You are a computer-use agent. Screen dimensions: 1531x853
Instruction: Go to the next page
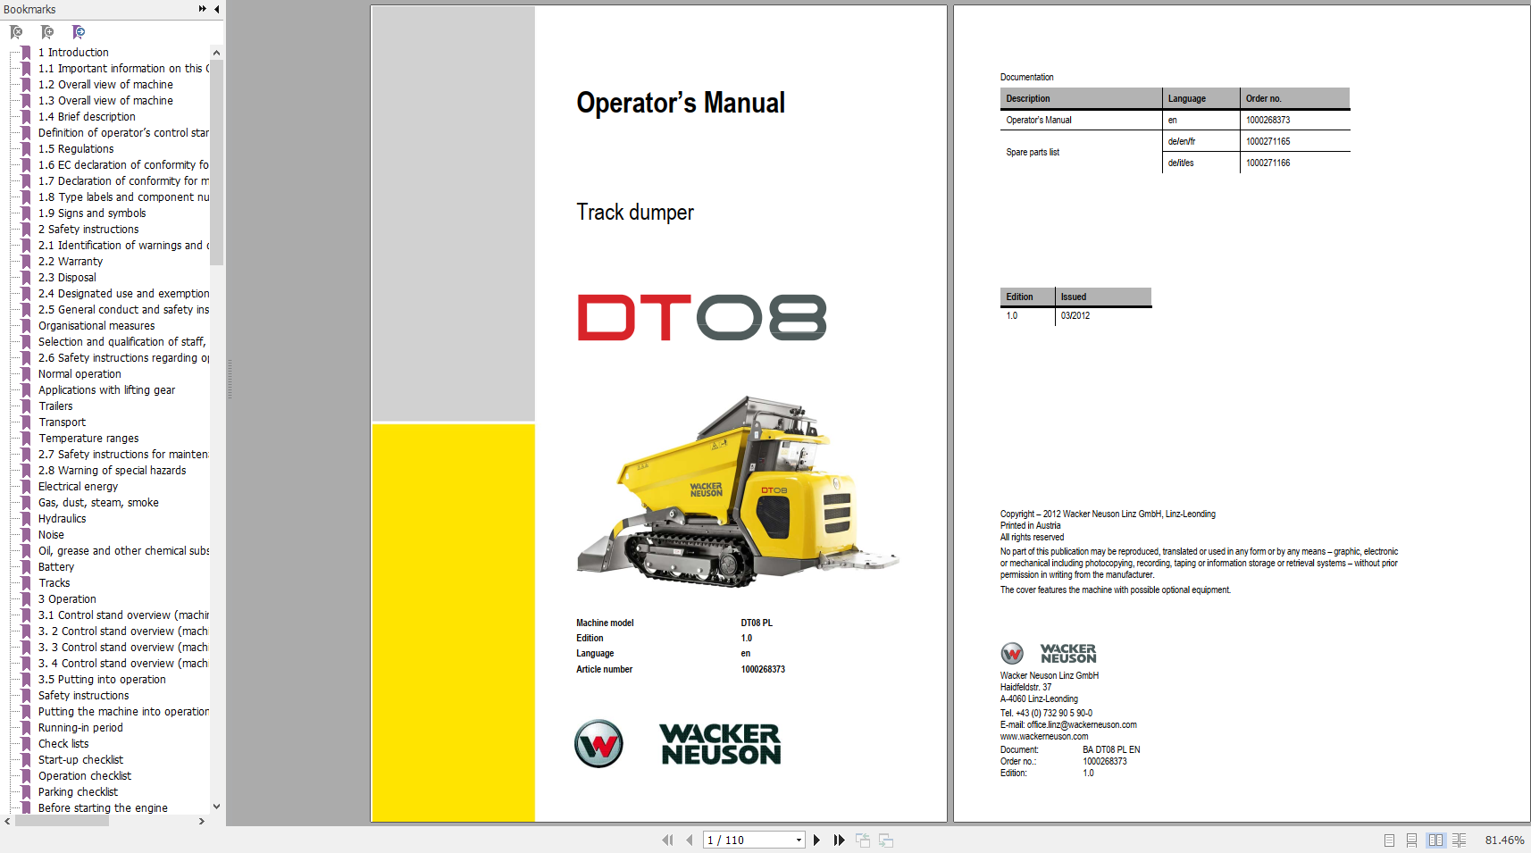click(x=816, y=840)
